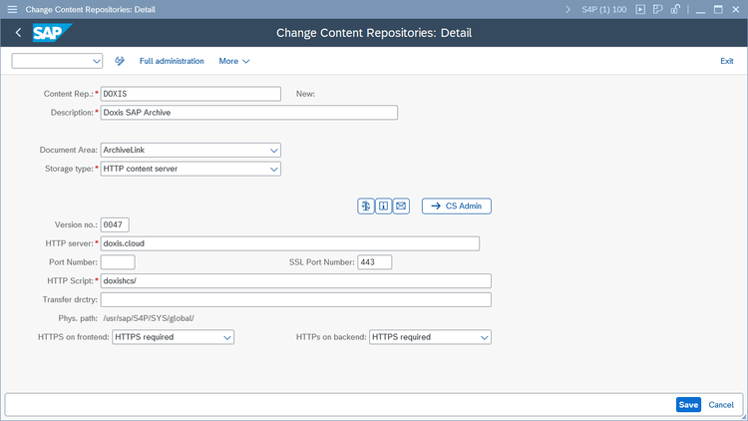Screen dimensions: 748x421
Task: Expand the title bar right chevron
Action: coord(567,10)
